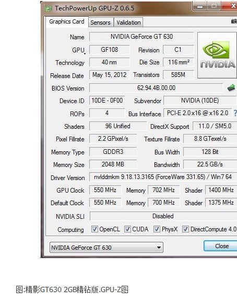Toggle the CUDA checkbox
Image resolution: width=237 pixels, height=301 pixels.
click(127, 229)
